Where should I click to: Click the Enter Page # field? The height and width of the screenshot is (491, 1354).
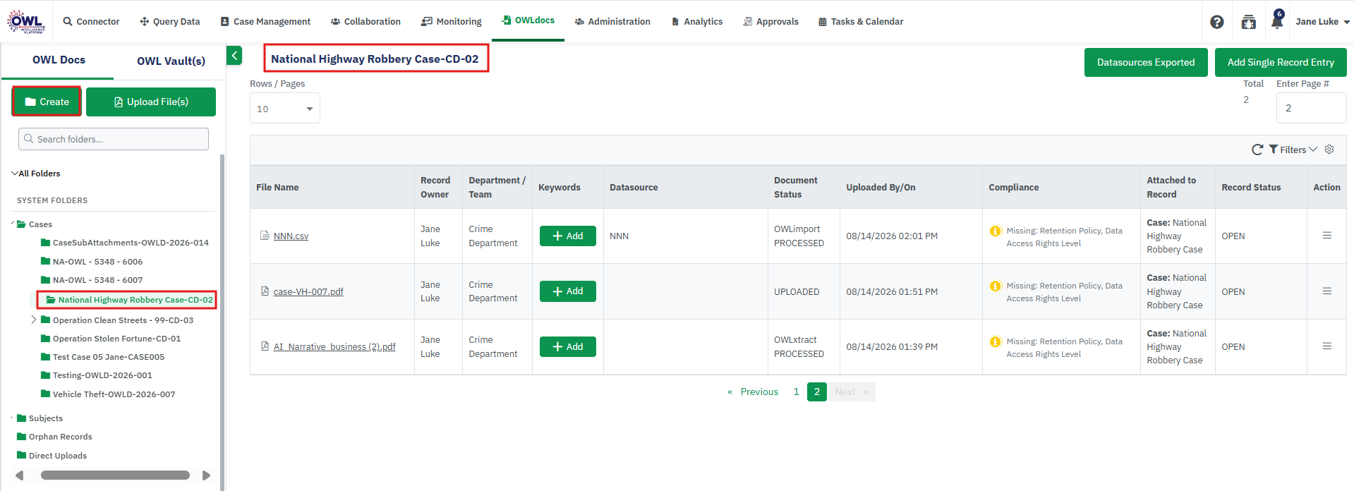(1311, 108)
